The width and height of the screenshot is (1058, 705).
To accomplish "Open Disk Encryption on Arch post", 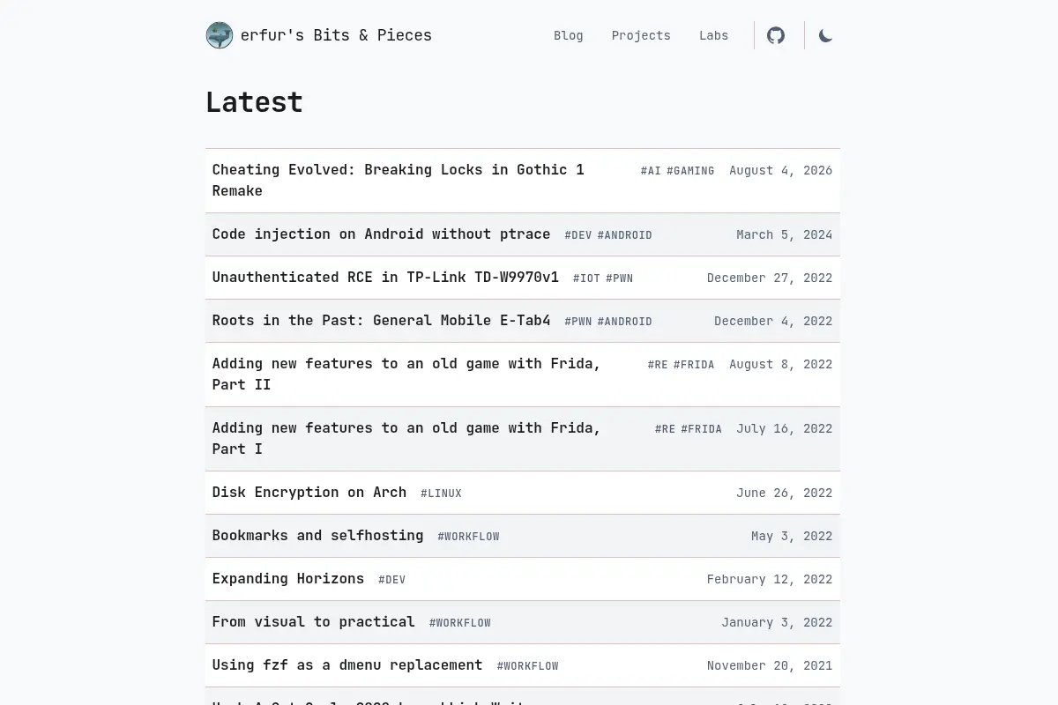I will click(x=309, y=492).
